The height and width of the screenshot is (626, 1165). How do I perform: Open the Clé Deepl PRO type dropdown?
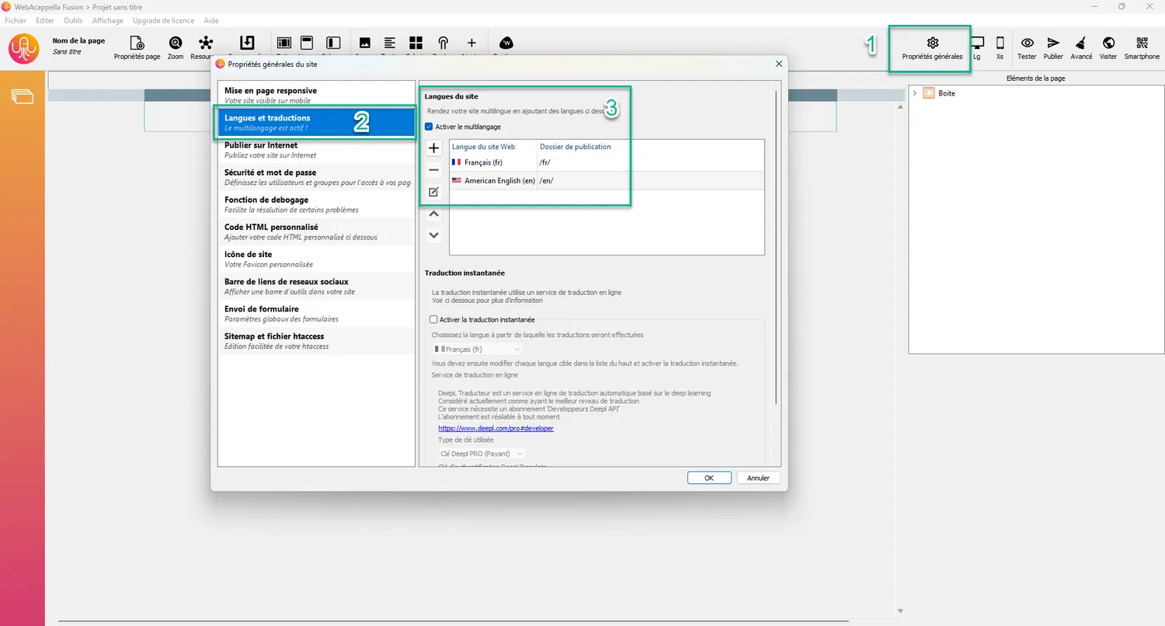pos(482,453)
